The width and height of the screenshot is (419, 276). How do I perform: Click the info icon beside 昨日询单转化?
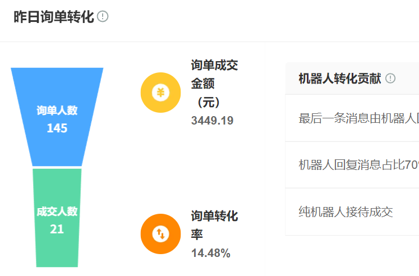point(103,17)
